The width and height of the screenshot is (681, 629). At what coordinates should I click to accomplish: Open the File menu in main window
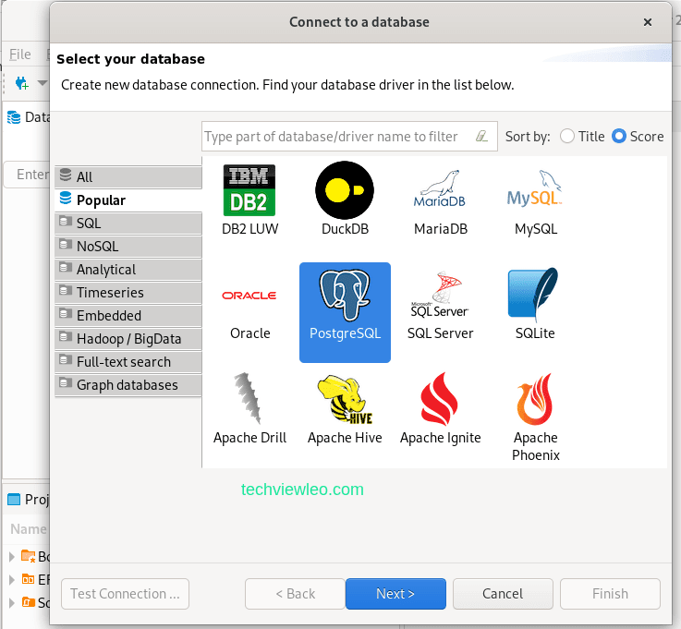(x=20, y=54)
